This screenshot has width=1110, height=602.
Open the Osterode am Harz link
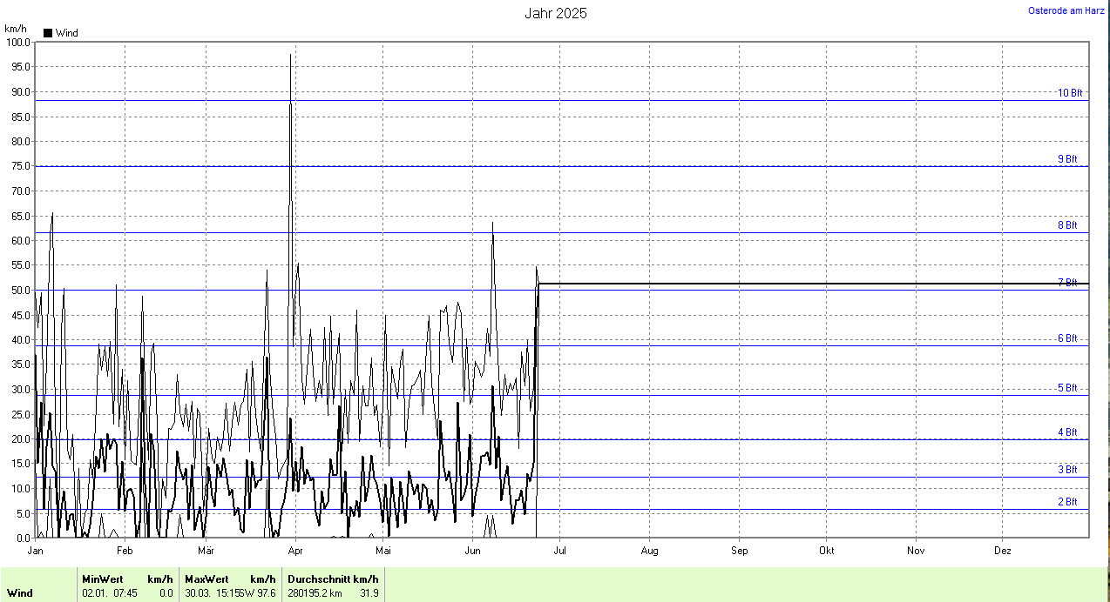tap(1066, 10)
